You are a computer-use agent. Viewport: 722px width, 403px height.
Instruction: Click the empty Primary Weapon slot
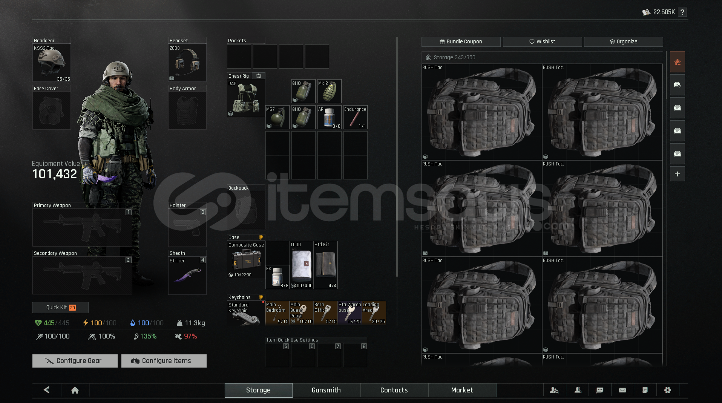tap(83, 228)
